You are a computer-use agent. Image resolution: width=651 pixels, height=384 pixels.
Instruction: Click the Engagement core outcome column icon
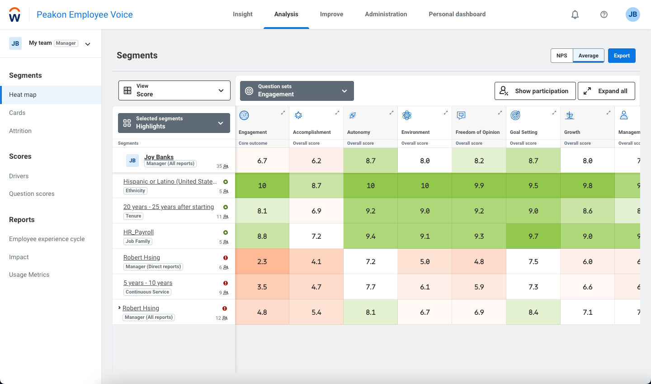tap(244, 115)
